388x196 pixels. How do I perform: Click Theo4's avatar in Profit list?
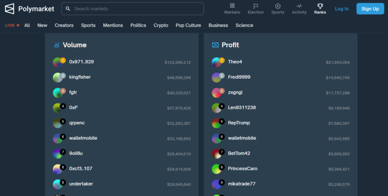tap(216, 62)
